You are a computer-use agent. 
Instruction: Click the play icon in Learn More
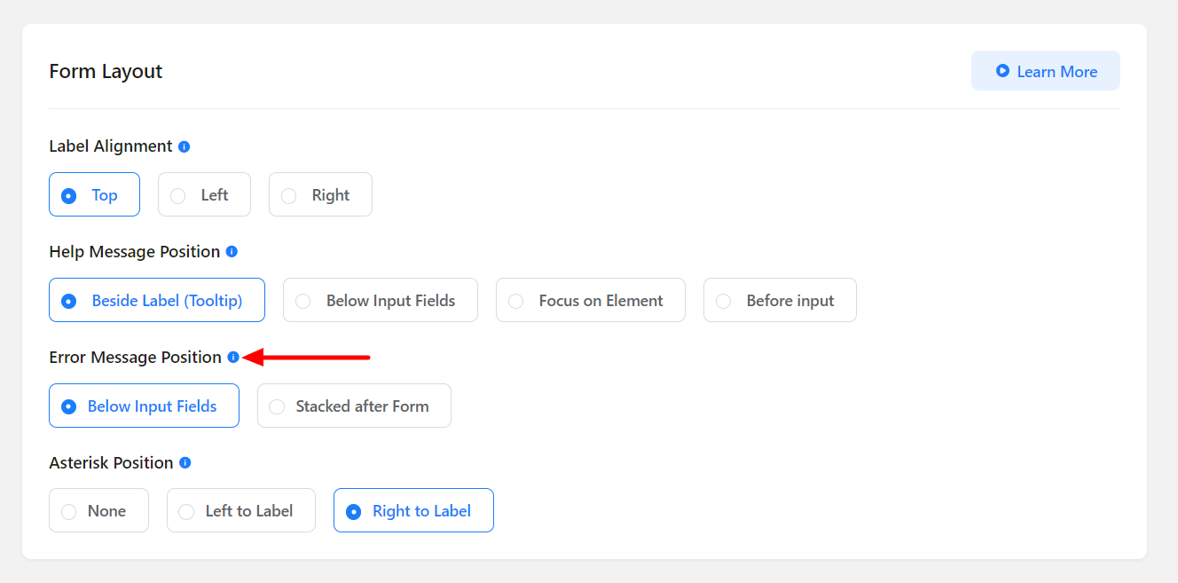pyautogui.click(x=1002, y=71)
